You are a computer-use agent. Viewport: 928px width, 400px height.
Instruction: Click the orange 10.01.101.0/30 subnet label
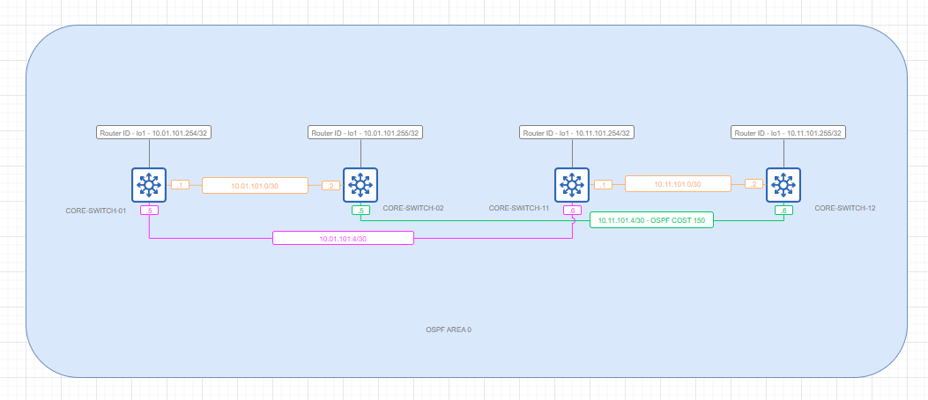coord(255,186)
